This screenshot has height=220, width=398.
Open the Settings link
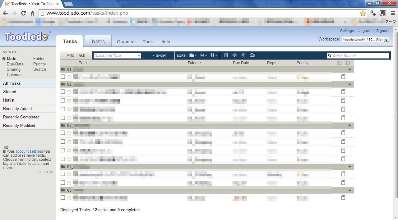pyautogui.click(x=347, y=31)
